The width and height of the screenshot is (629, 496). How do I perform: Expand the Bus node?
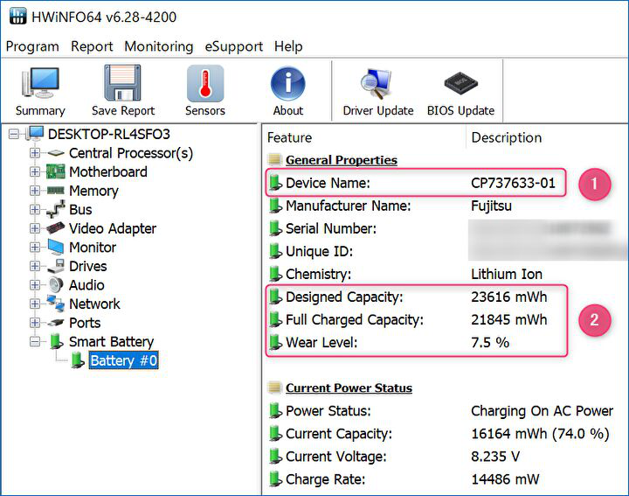pos(35,209)
